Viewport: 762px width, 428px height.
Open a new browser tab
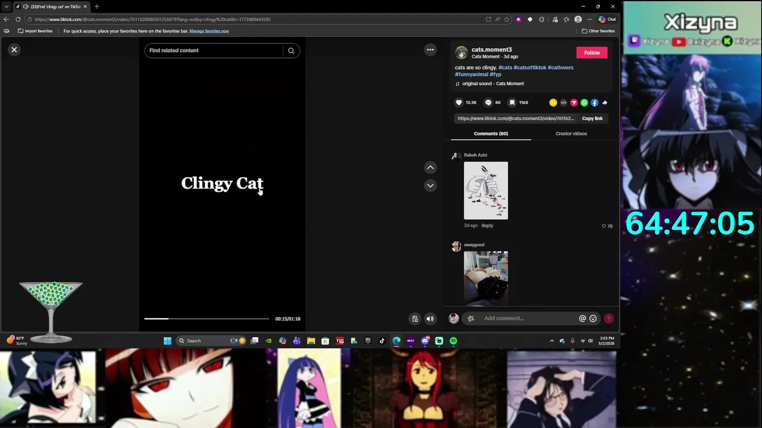(x=96, y=7)
